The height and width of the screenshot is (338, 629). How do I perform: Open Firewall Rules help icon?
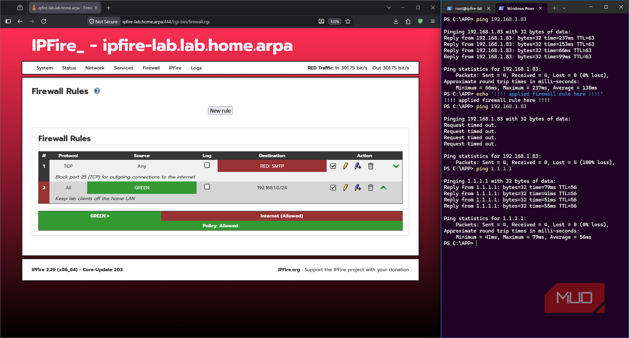pyautogui.click(x=97, y=91)
